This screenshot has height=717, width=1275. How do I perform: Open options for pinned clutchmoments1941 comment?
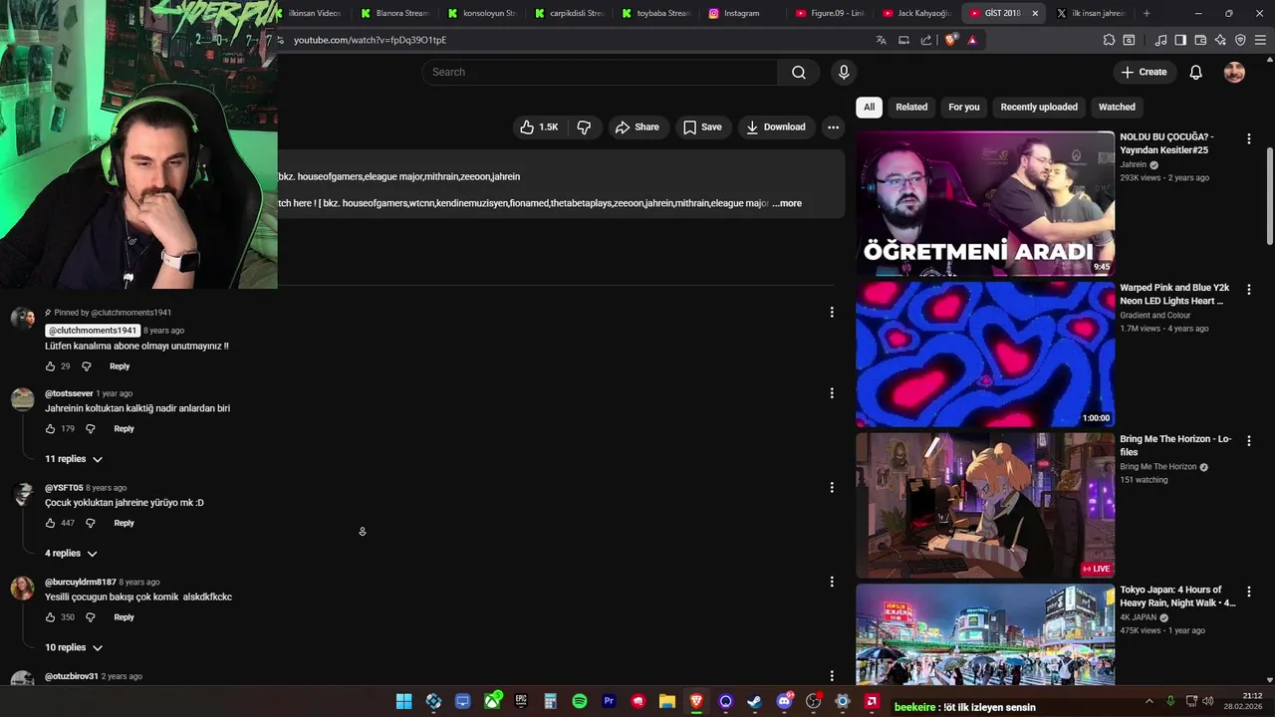[x=832, y=312]
